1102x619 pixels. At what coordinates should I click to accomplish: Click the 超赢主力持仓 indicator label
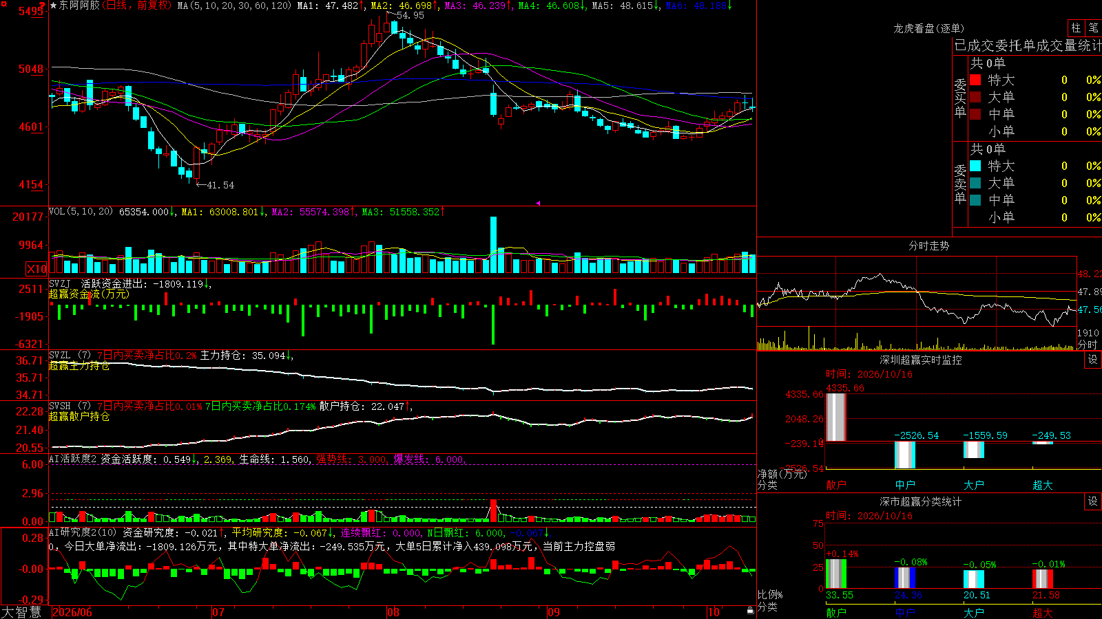coord(79,365)
